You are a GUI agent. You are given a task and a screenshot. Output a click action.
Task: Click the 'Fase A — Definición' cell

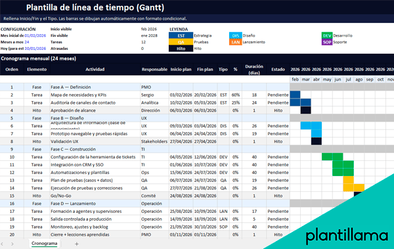[95, 87]
